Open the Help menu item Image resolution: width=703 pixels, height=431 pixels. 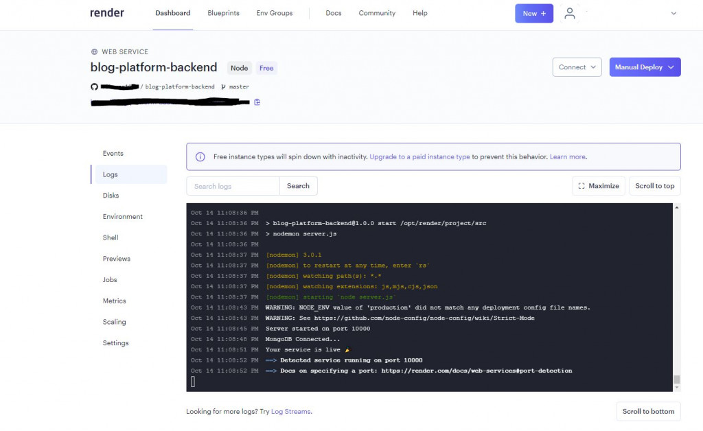pyautogui.click(x=419, y=13)
